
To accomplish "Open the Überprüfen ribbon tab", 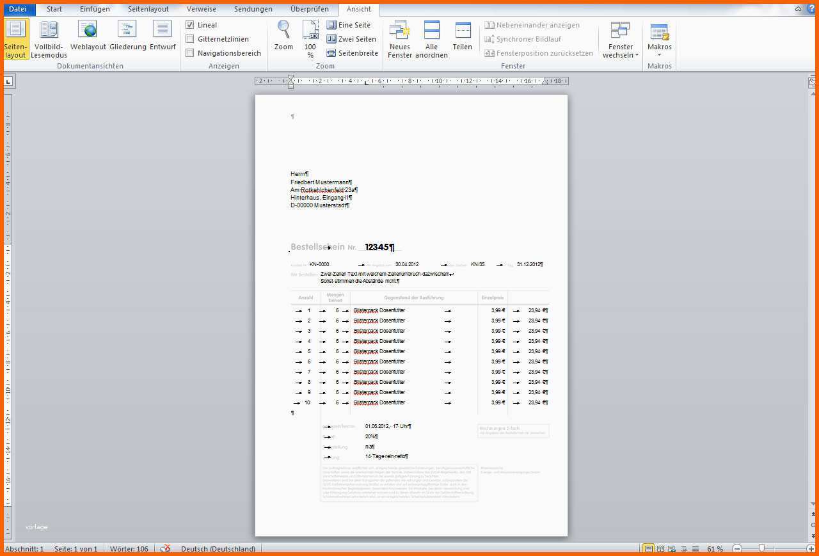I will (310, 9).
